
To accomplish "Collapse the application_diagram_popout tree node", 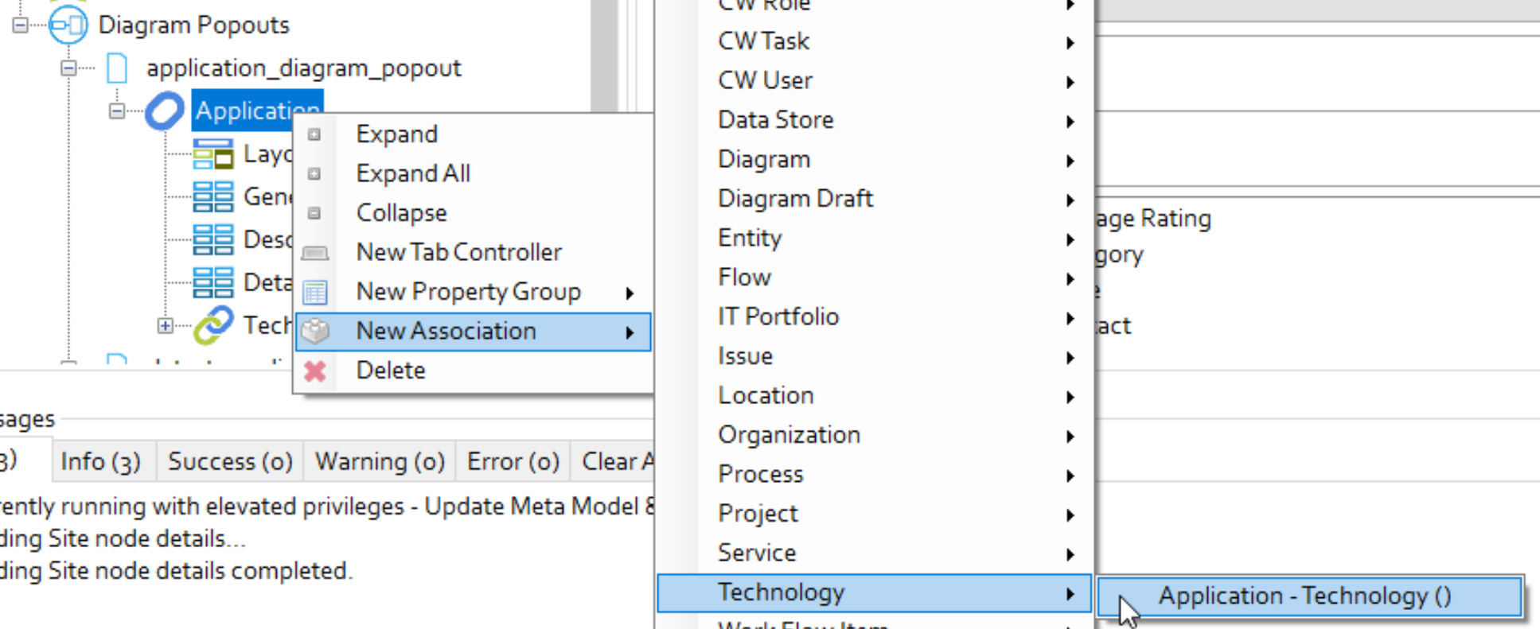I will (x=68, y=68).
